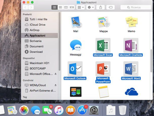Click the Microsoft Outlook name label
The width and height of the screenshot is (154, 116).
click(75, 78)
